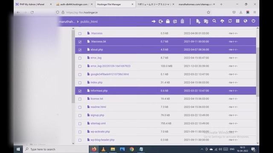Open permissions via the lock icon

click(x=168, y=21)
